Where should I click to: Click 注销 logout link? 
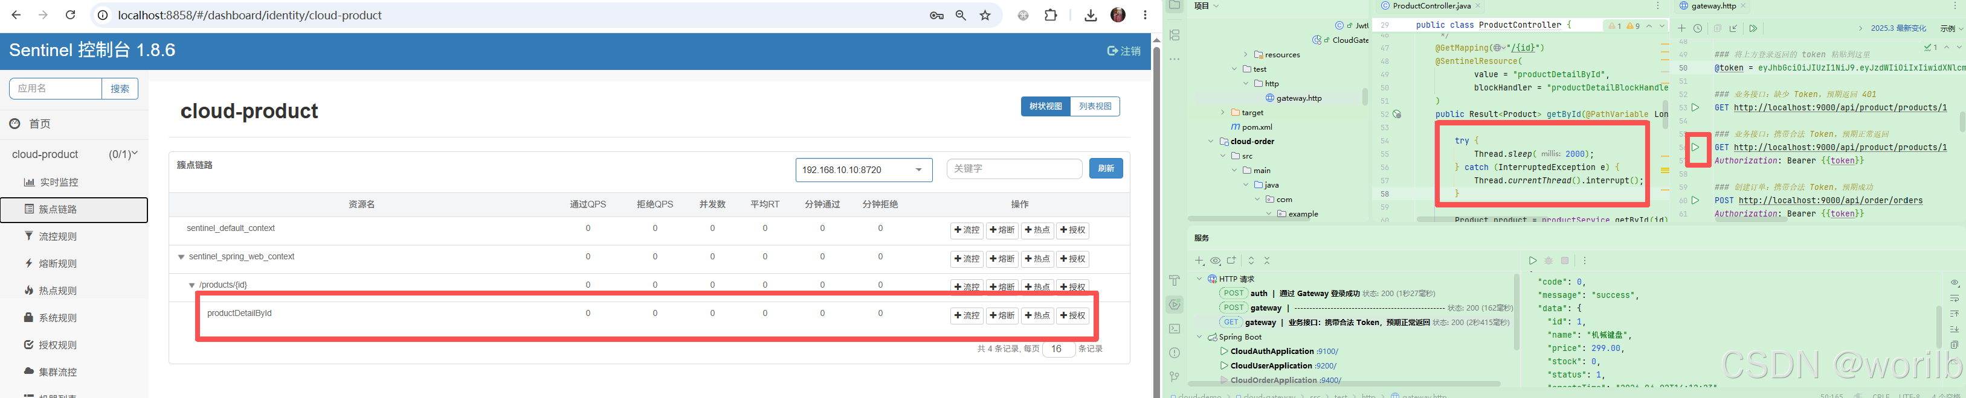pyautogui.click(x=1124, y=51)
